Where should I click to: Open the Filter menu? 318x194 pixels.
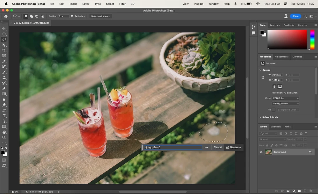(122, 4)
